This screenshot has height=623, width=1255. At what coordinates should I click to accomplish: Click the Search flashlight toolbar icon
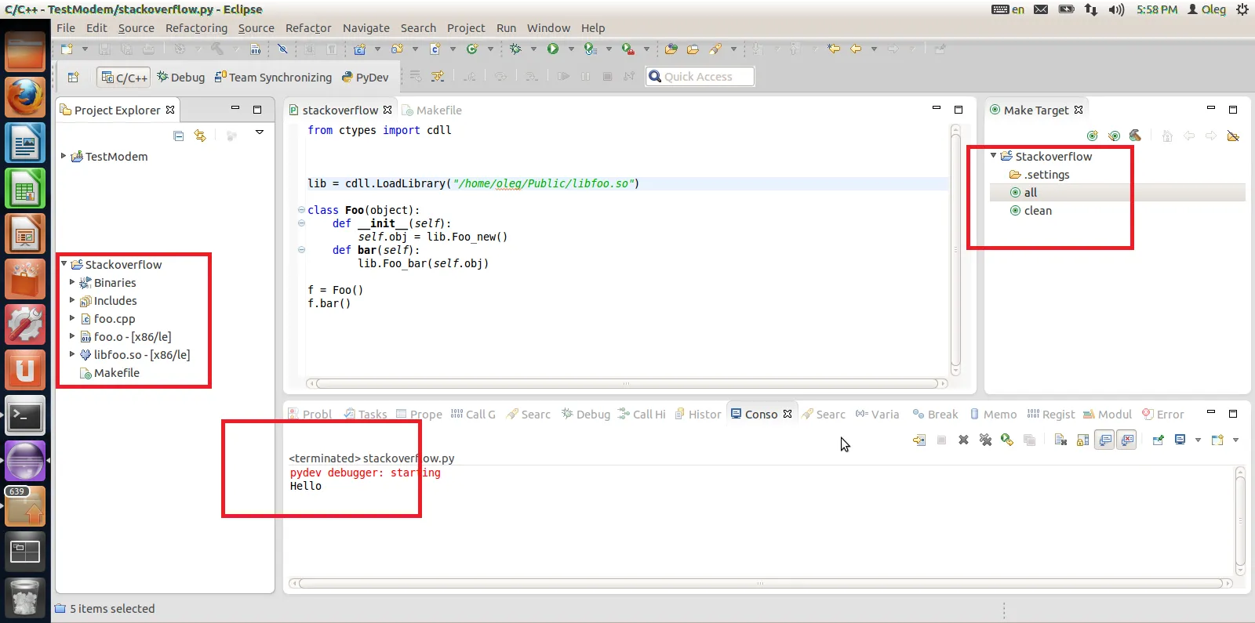coord(715,49)
